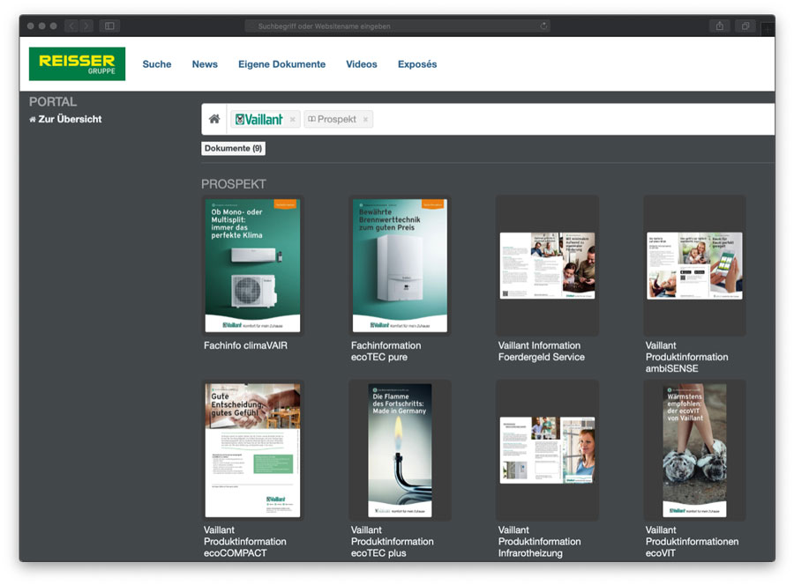The height and width of the screenshot is (585, 794).
Task: Open the Foerdergeld Service brochure thumbnail
Action: pos(547,265)
